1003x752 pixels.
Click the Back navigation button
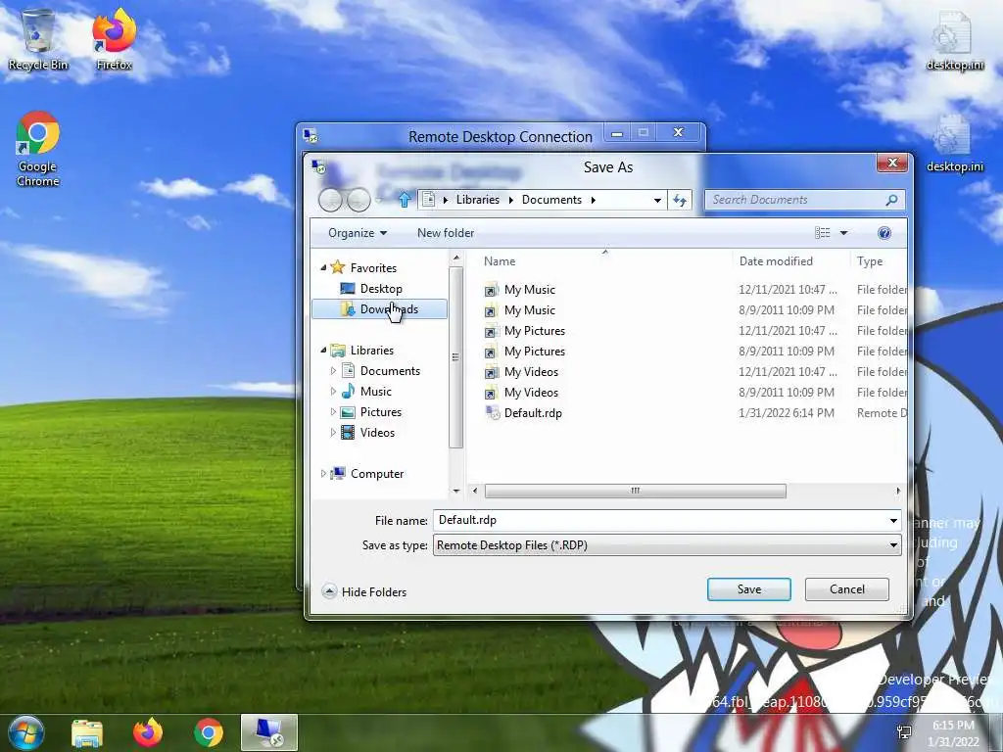click(x=331, y=200)
